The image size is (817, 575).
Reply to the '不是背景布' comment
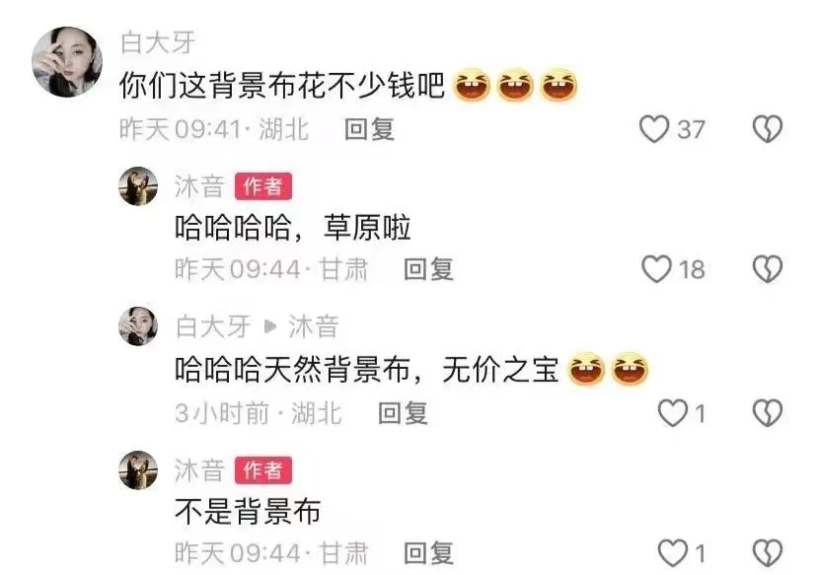(428, 553)
